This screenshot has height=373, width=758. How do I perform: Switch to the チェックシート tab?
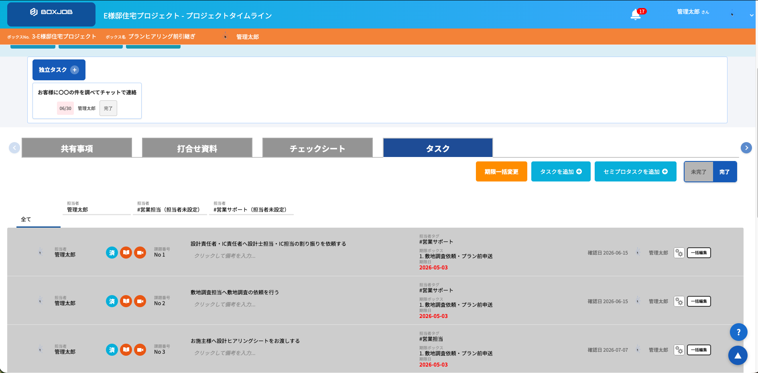click(317, 148)
